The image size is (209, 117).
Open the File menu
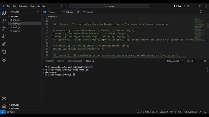pos(8,6)
